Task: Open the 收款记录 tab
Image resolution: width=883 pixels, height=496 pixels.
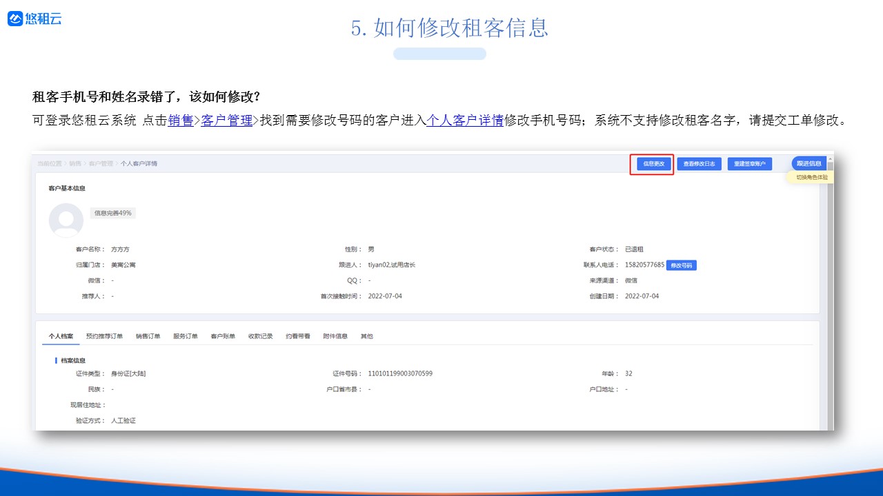Action: coord(260,336)
